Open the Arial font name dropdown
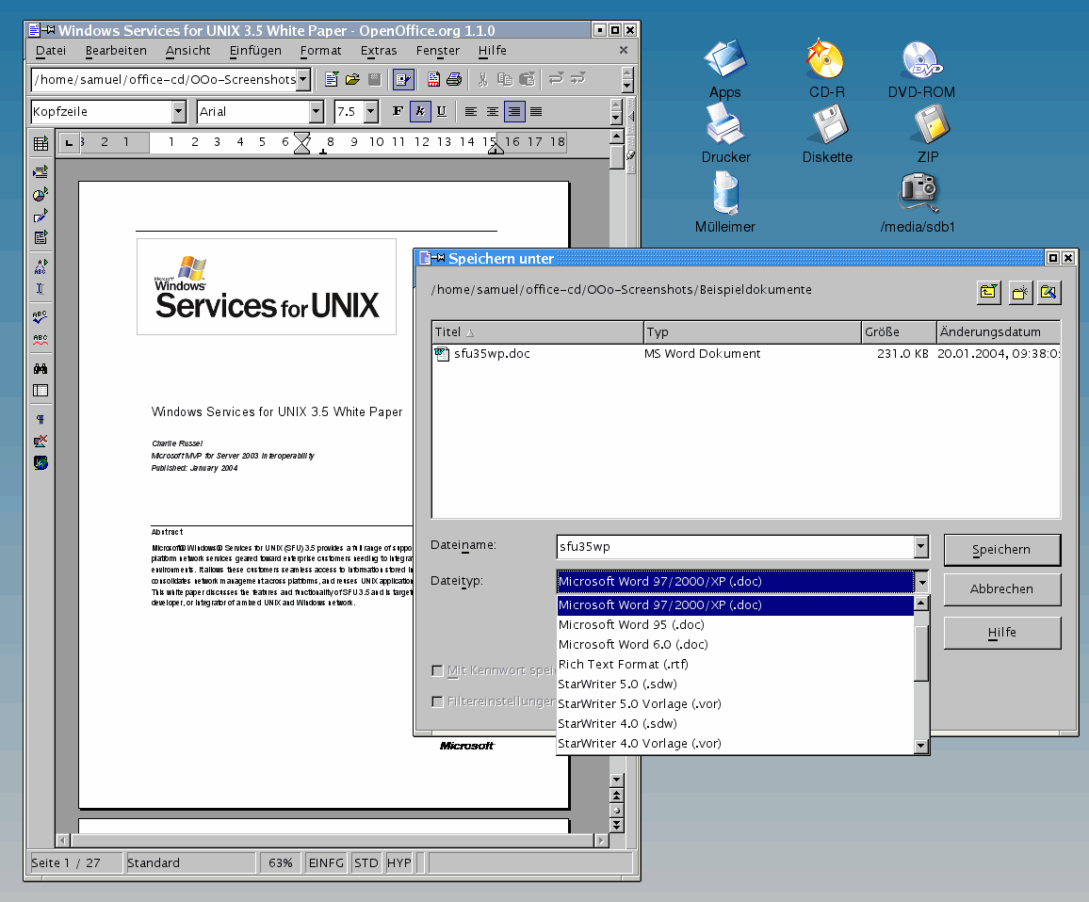The width and height of the screenshot is (1089, 902). [317, 112]
